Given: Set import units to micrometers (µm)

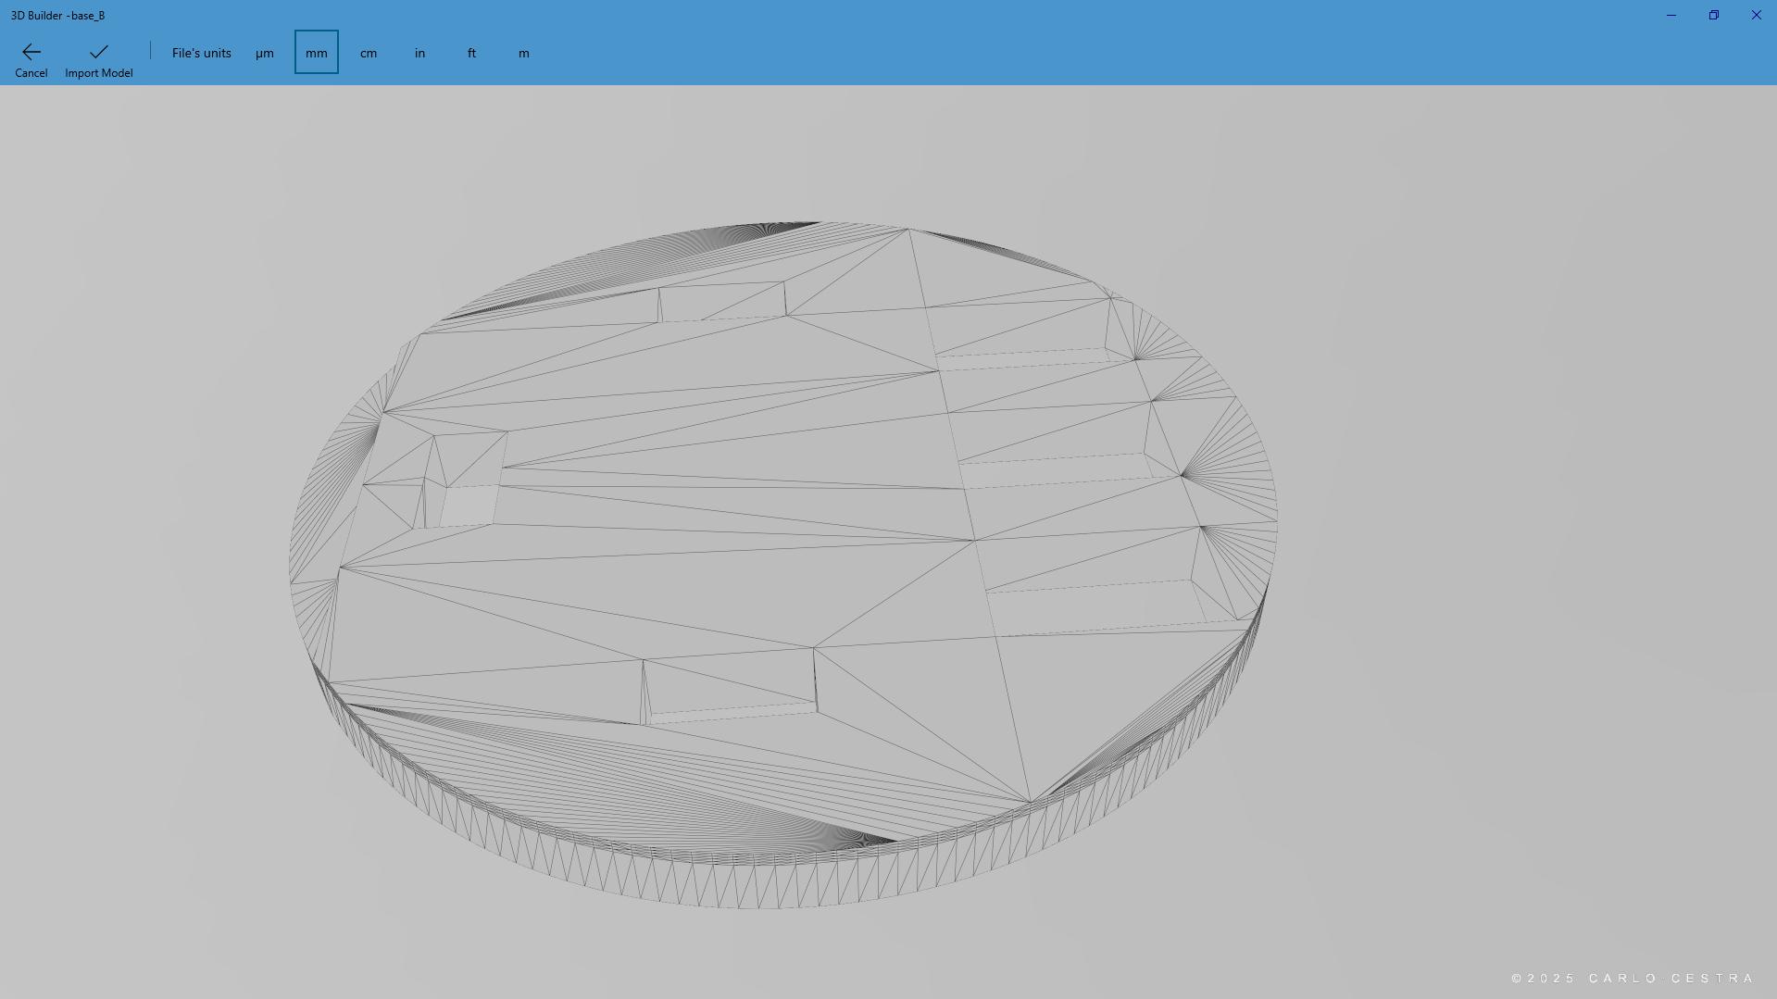Looking at the screenshot, I should [265, 53].
